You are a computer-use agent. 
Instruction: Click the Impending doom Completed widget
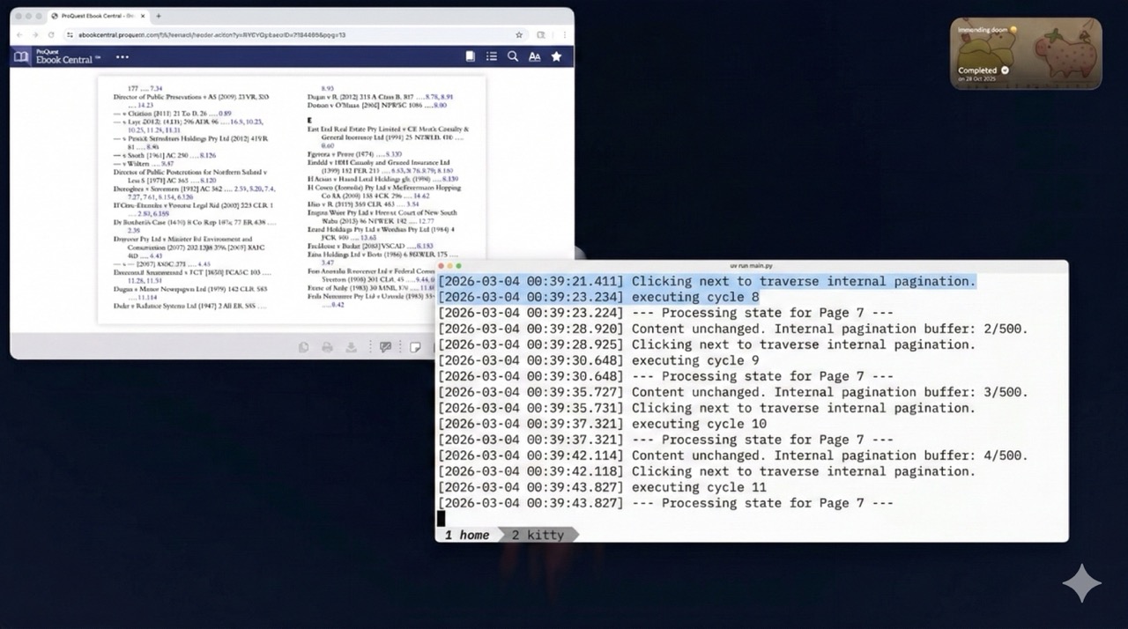[x=1026, y=54]
